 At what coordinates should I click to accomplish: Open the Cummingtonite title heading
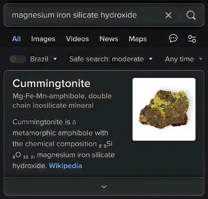tap(52, 83)
